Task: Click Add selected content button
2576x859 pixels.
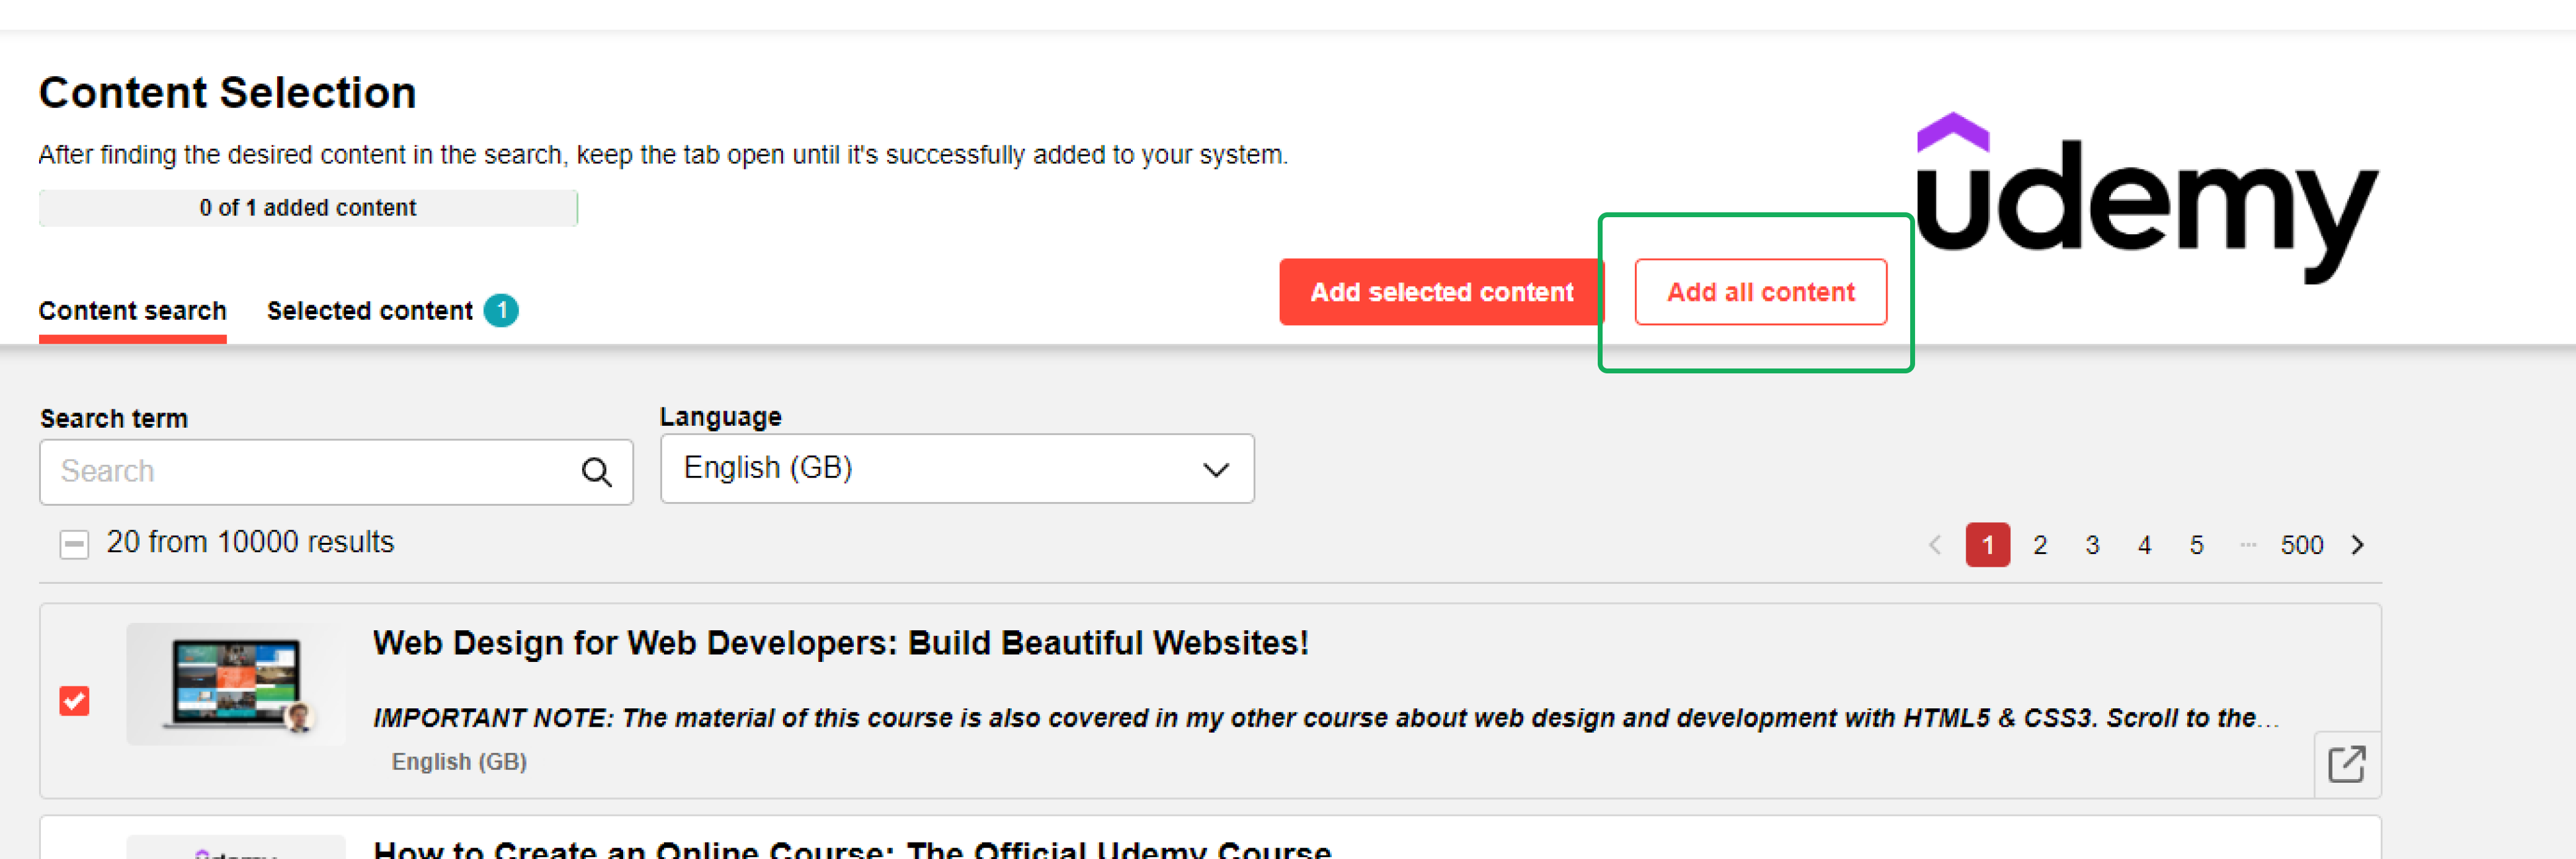Action: point(1440,292)
